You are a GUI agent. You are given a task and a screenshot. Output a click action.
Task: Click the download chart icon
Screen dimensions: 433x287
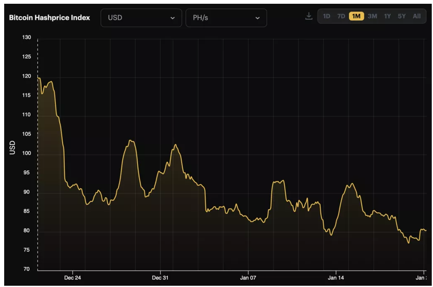click(x=309, y=16)
